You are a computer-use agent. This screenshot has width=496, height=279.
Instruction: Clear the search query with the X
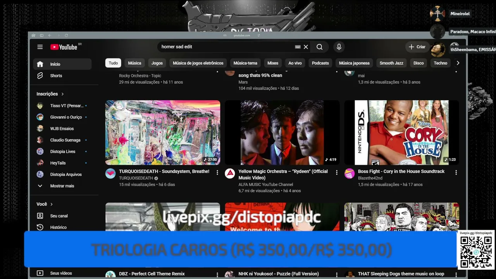click(306, 47)
